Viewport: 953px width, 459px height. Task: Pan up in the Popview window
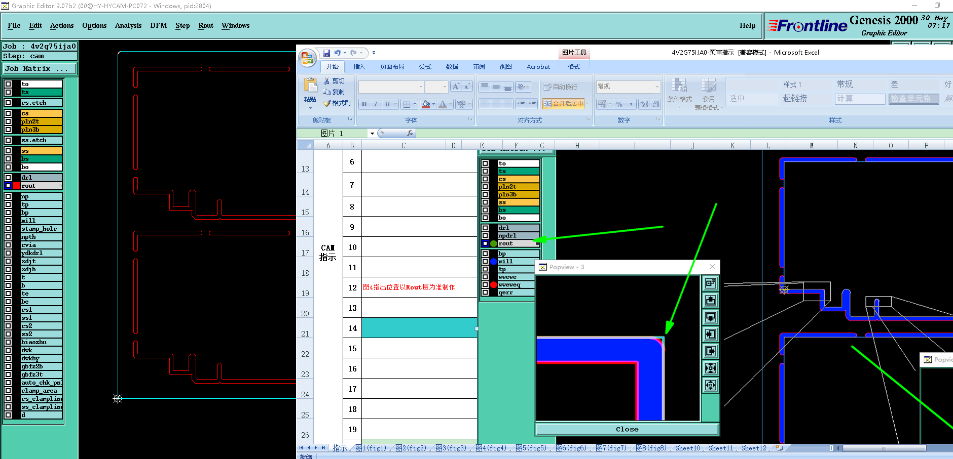point(711,301)
